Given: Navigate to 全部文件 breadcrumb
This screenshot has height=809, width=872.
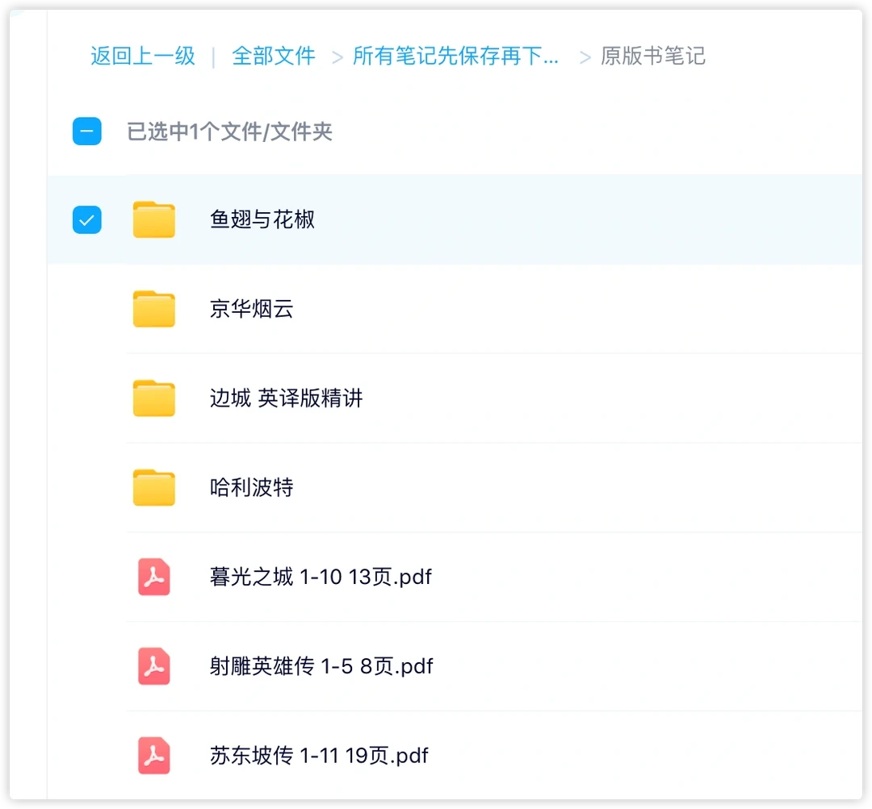Looking at the screenshot, I should click(274, 56).
